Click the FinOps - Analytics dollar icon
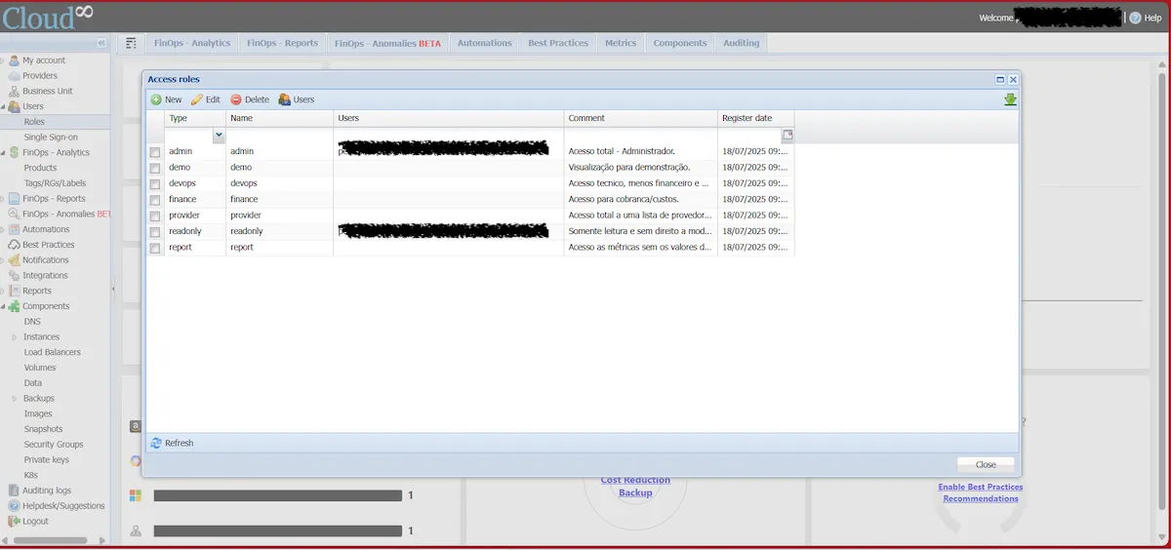The width and height of the screenshot is (1171, 550). [x=14, y=152]
